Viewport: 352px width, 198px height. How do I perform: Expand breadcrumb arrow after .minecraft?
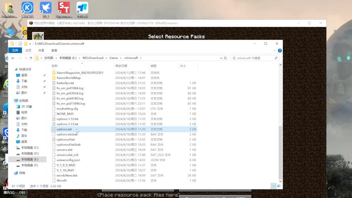pos(141,58)
